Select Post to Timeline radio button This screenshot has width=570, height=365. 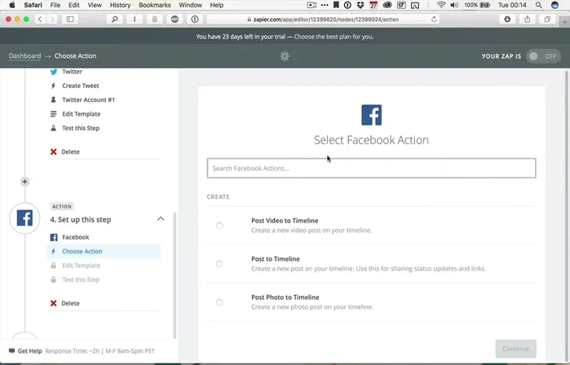pyautogui.click(x=219, y=264)
